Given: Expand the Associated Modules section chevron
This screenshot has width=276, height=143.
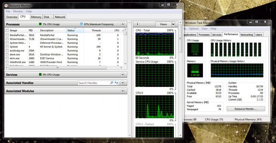Looking at the screenshot, I should (x=123, y=91).
